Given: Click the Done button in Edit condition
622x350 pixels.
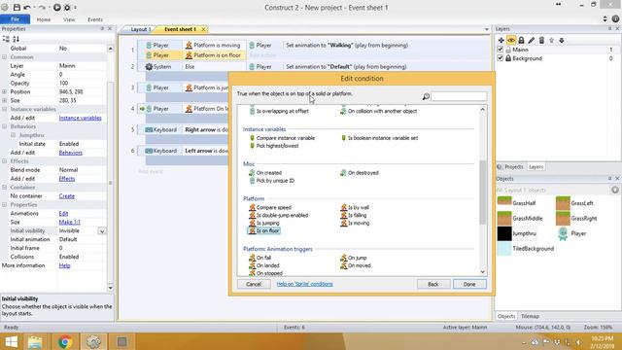Looking at the screenshot, I should pyautogui.click(x=469, y=284).
